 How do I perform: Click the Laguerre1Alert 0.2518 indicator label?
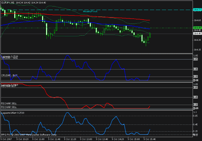point(13,113)
